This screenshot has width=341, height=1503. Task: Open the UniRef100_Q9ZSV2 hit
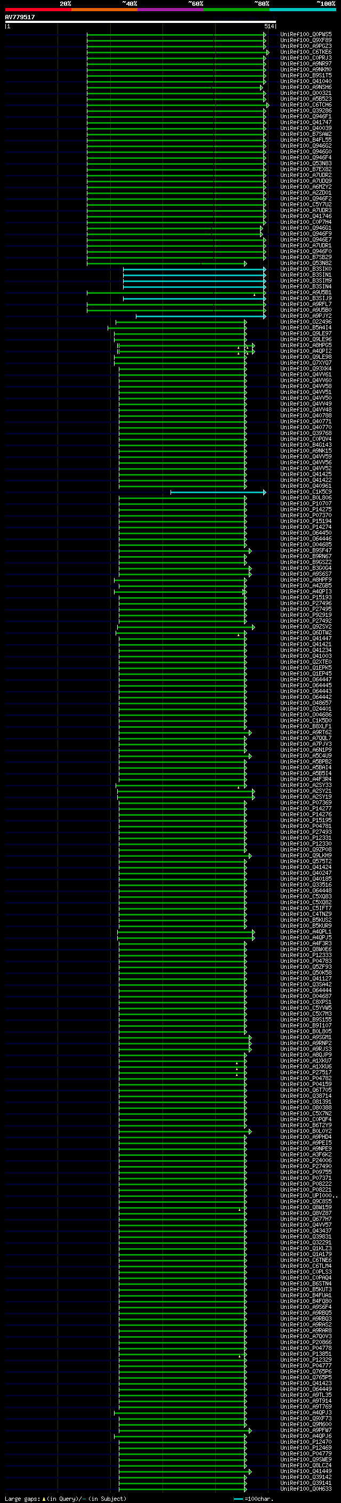[x=306, y=627]
